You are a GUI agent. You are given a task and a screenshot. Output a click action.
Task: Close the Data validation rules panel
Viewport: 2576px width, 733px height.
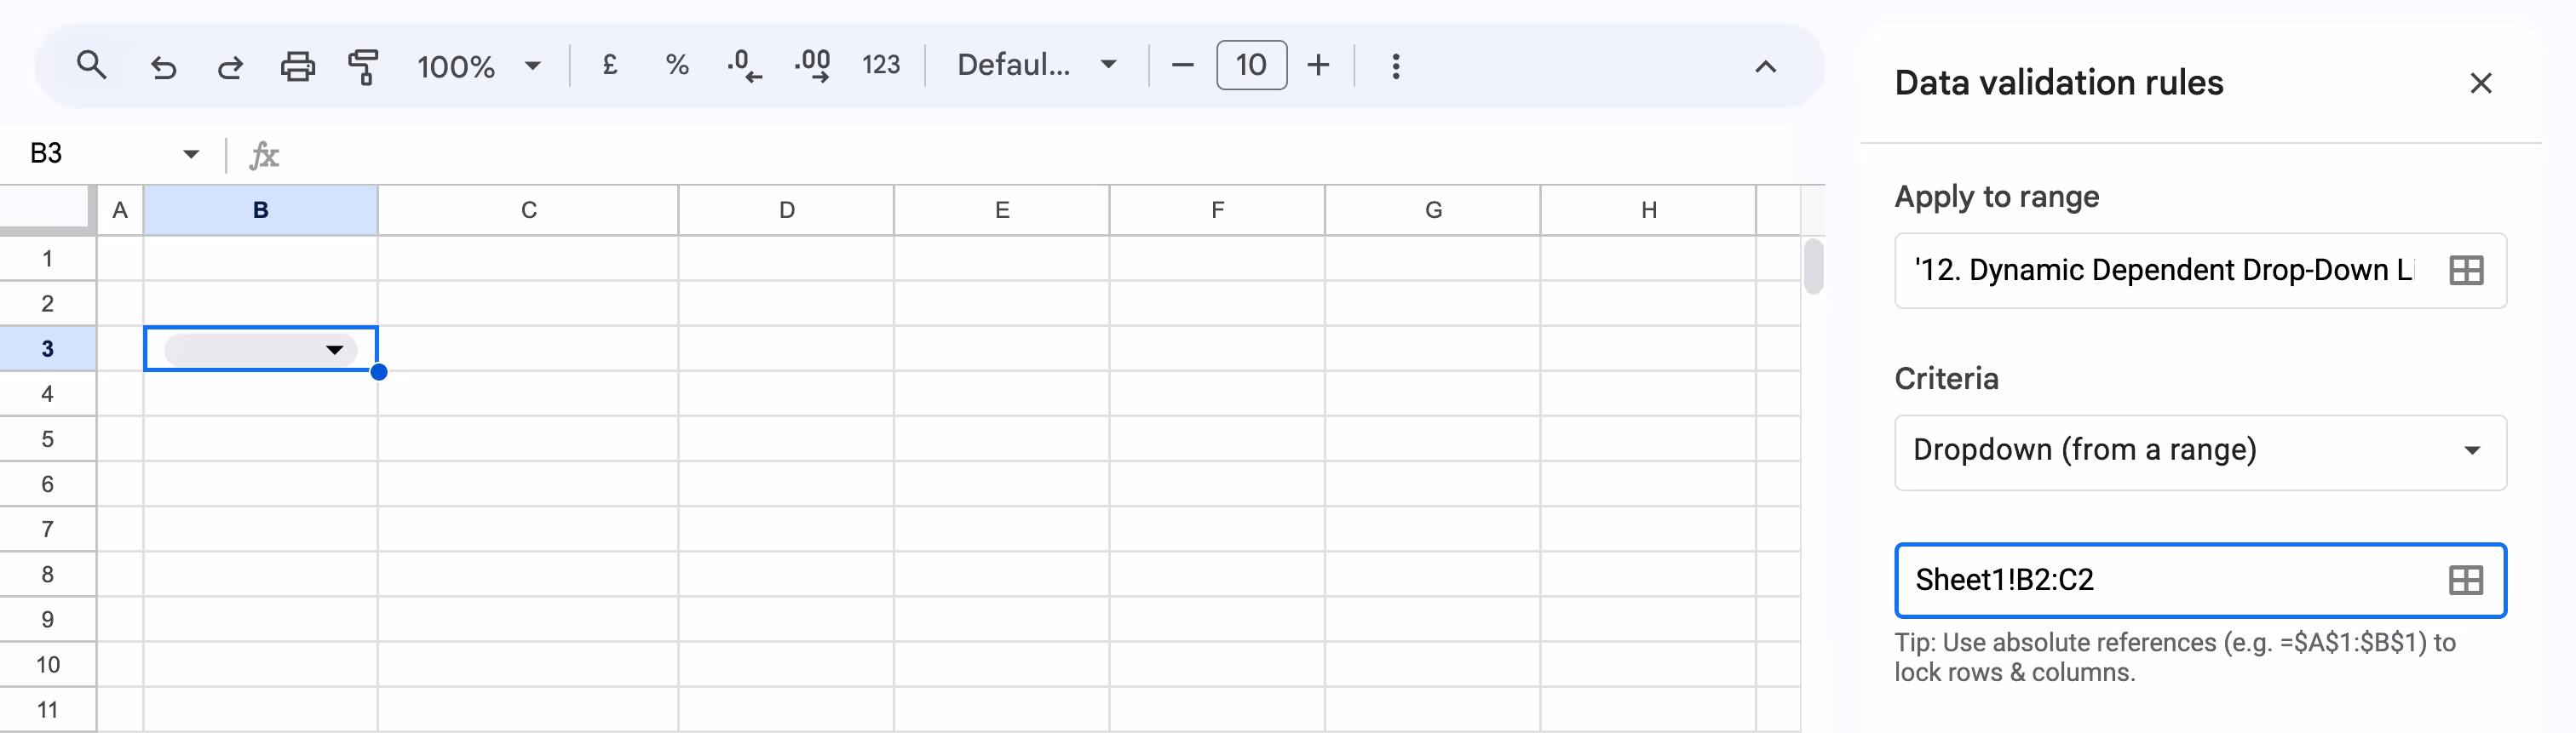2482,83
